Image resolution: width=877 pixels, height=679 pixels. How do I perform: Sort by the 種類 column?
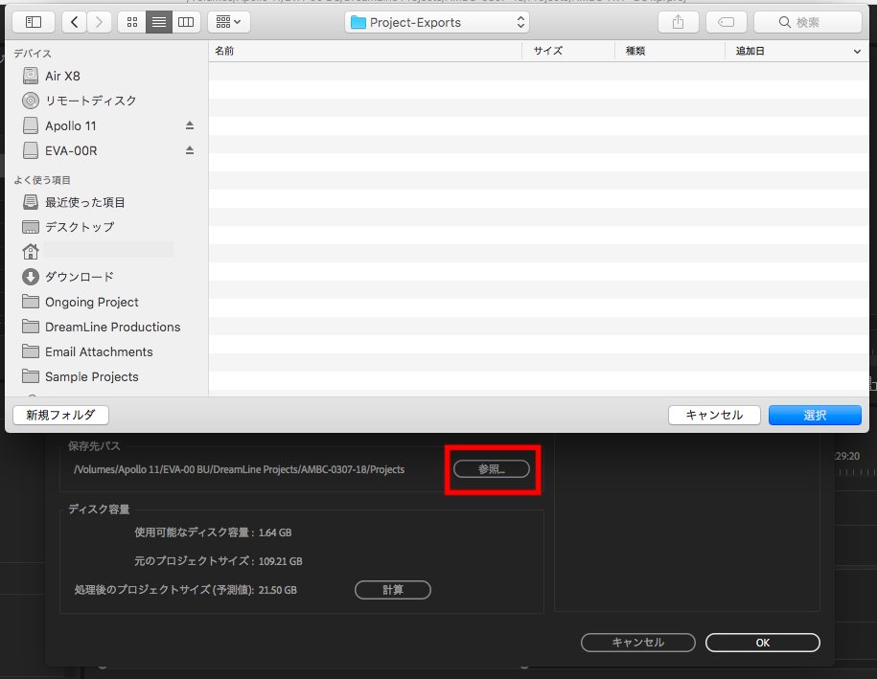pos(670,51)
